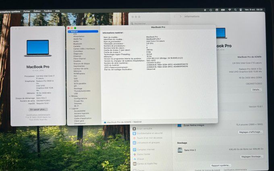The width and height of the screenshot is (274, 171).
Task: Collapse the Logiciel tree section
Action: pyautogui.click(x=70, y=109)
